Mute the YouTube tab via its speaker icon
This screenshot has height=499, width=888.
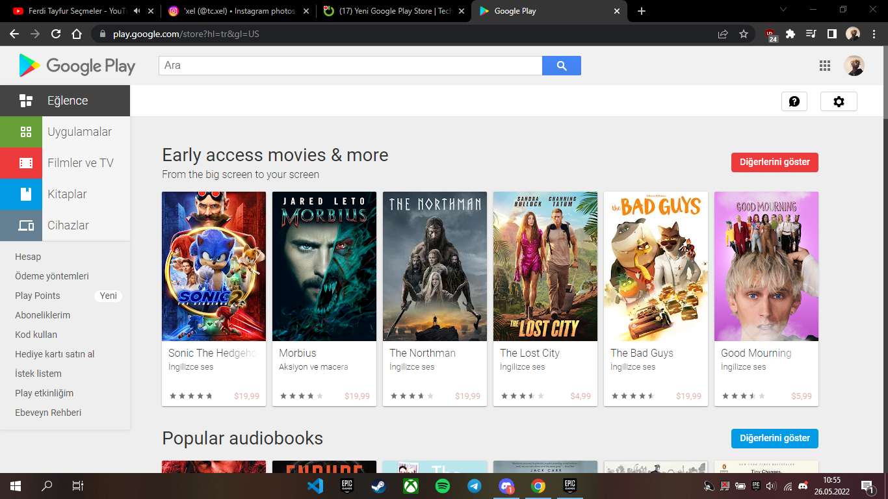point(137,11)
